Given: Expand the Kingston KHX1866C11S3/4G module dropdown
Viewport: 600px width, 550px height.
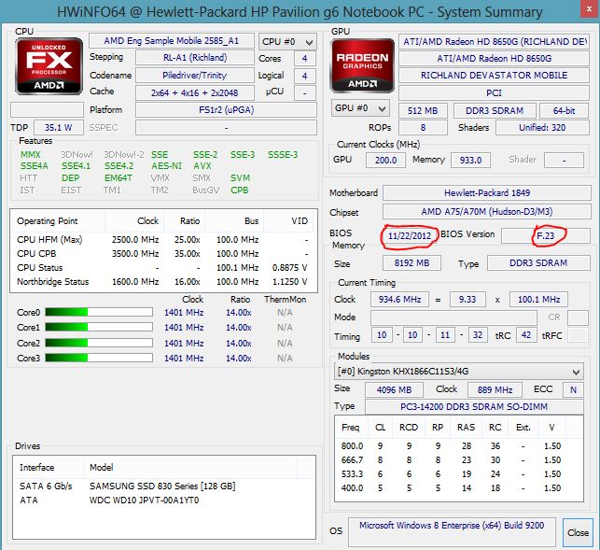Looking at the screenshot, I should pyautogui.click(x=459, y=371).
